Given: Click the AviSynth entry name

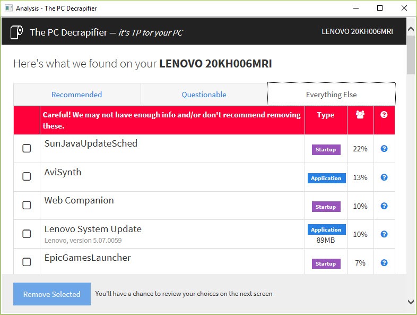Looking at the screenshot, I should pyautogui.click(x=63, y=172).
